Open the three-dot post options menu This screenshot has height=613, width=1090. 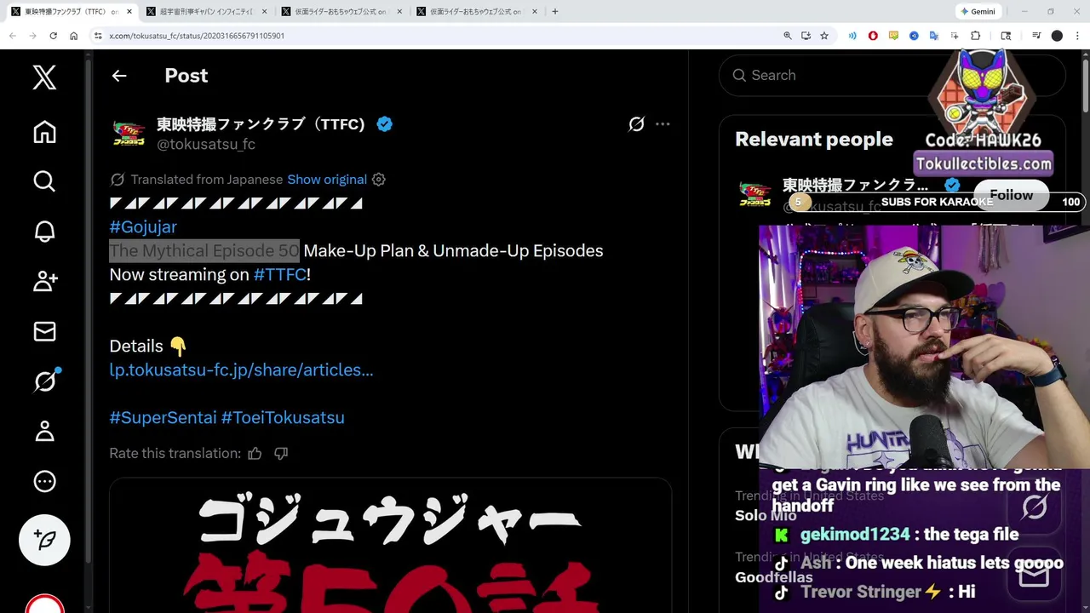[x=663, y=124]
